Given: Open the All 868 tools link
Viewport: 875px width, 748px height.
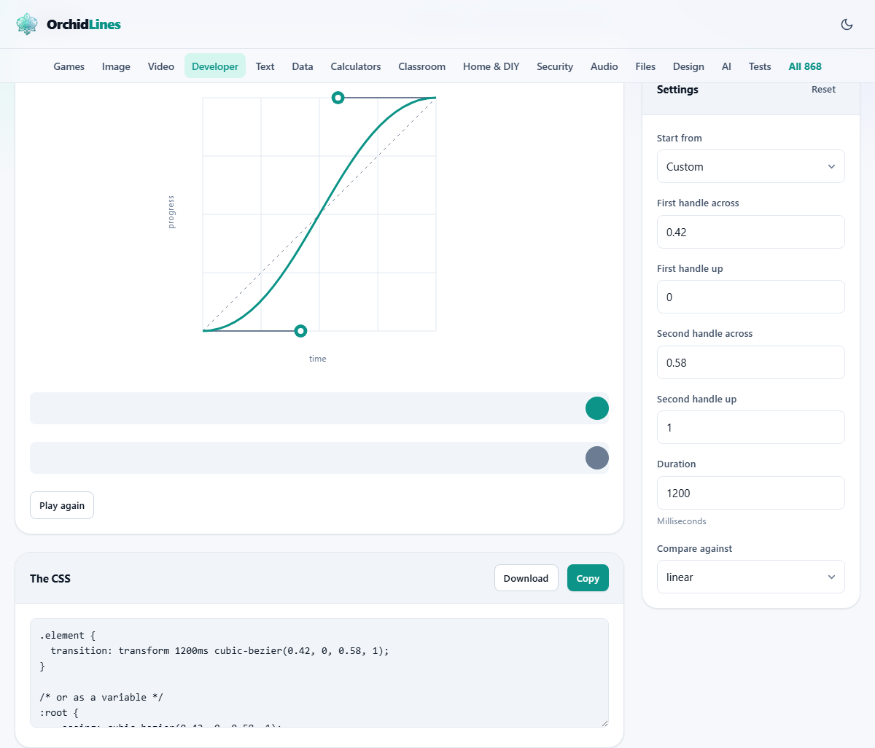Looking at the screenshot, I should [805, 66].
